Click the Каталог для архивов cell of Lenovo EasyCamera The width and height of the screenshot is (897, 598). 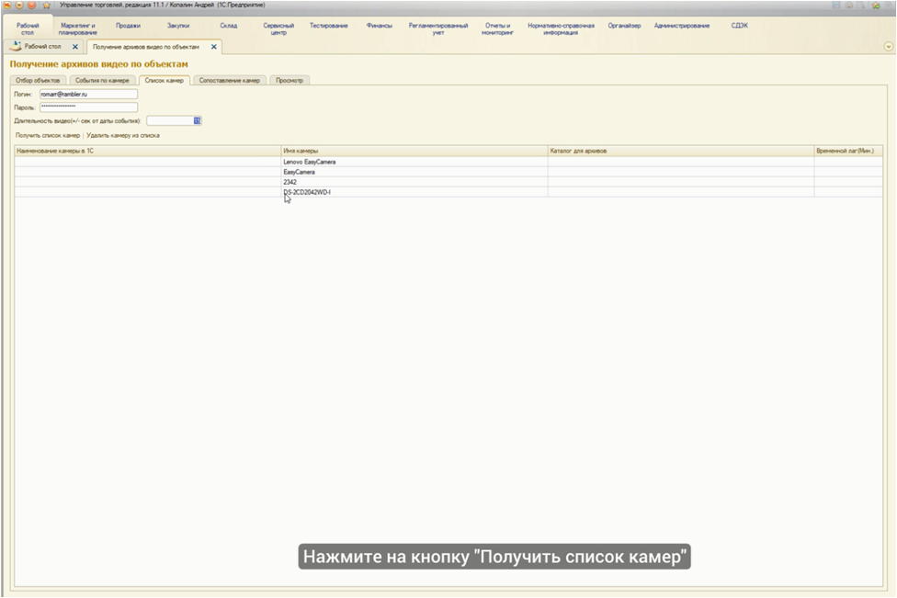[681, 163]
